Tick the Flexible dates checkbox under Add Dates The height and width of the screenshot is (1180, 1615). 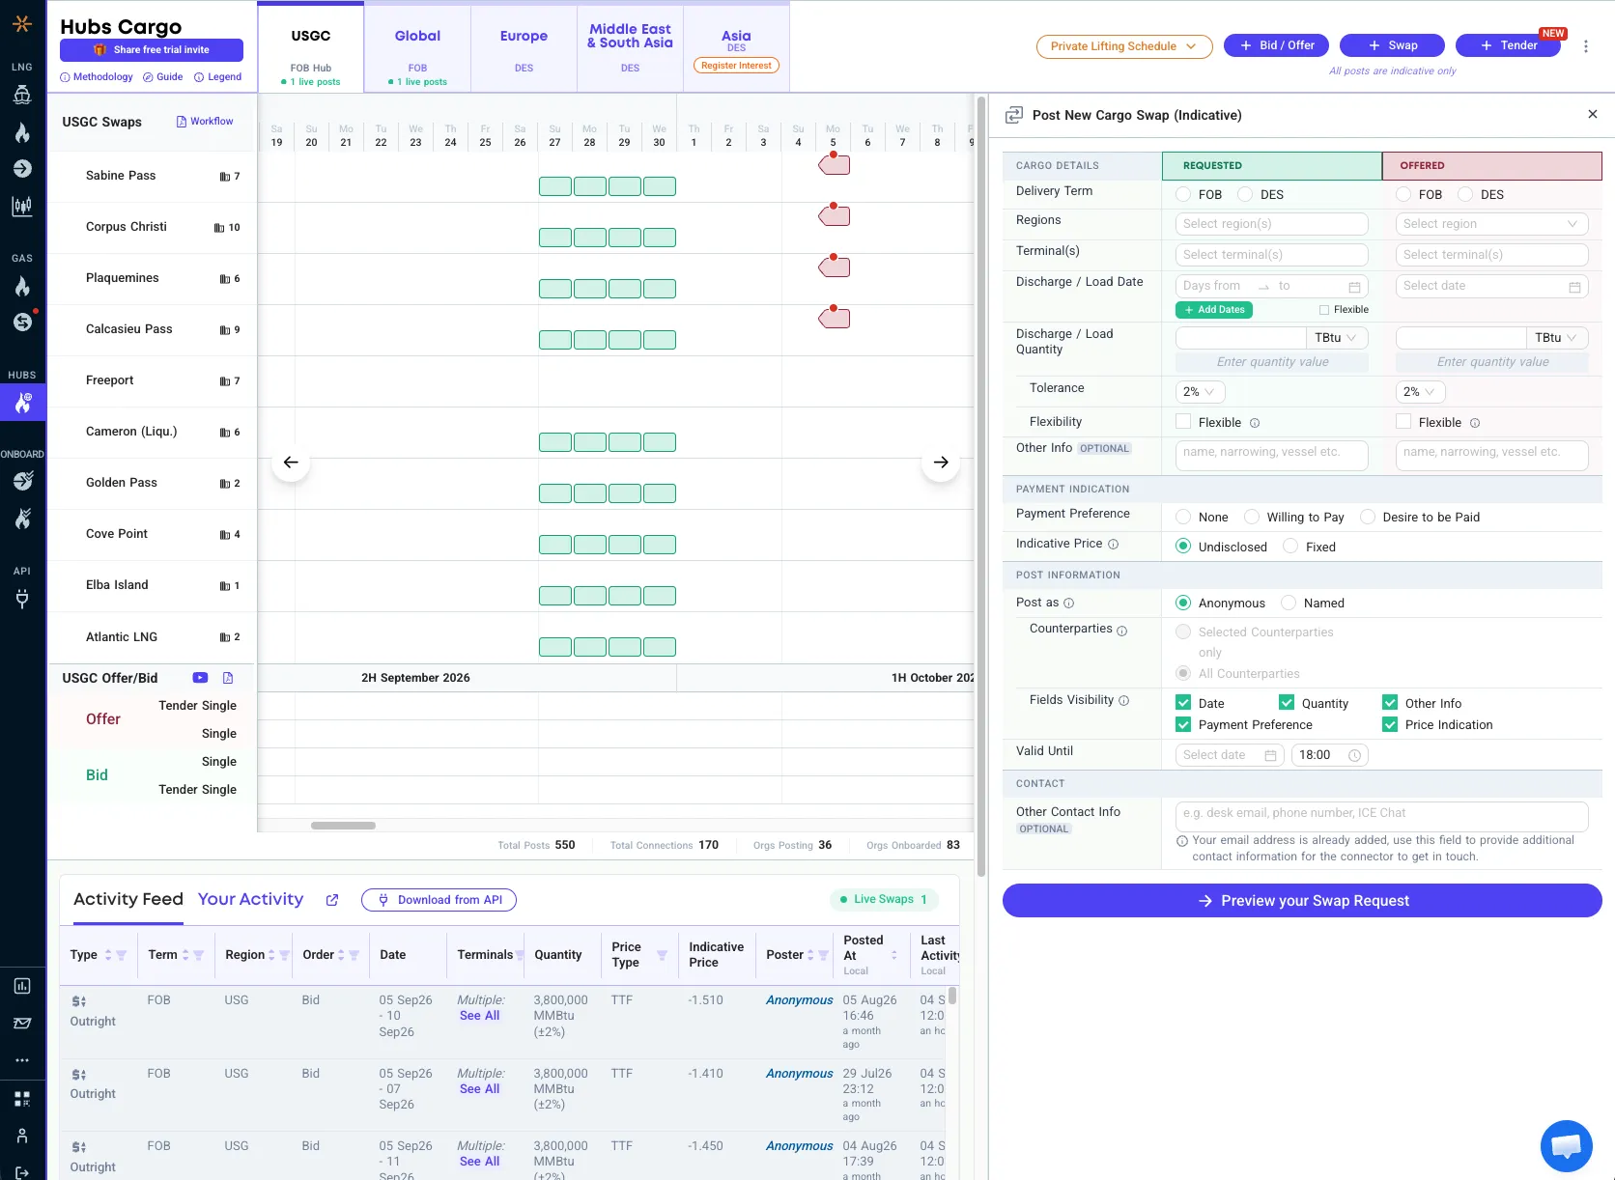pos(1324,310)
